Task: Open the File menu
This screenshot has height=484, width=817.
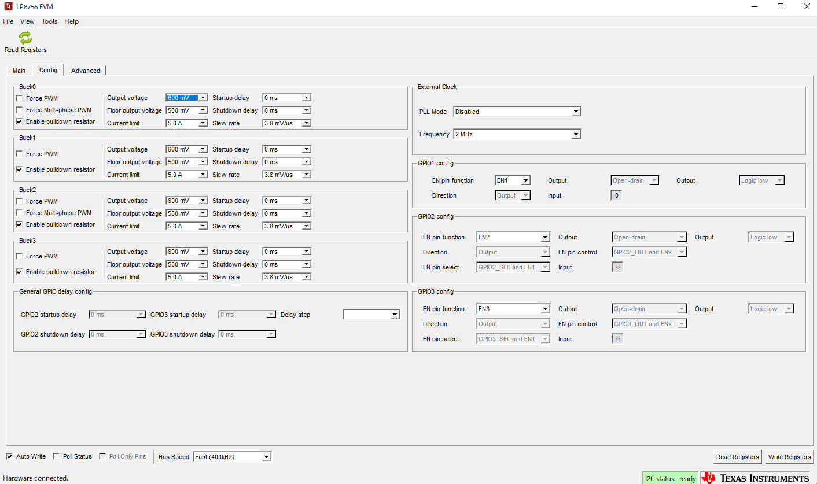Action: [x=8, y=21]
